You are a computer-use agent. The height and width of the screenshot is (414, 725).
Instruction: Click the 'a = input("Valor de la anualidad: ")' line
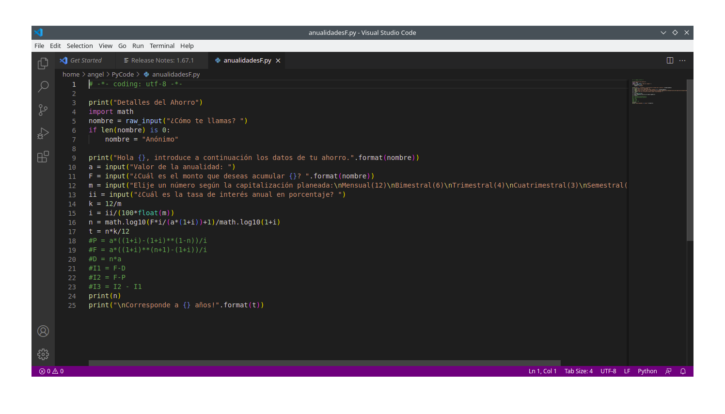162,167
